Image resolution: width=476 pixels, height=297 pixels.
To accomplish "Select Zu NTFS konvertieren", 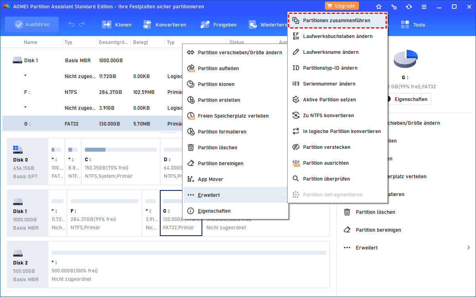I will (x=337, y=115).
